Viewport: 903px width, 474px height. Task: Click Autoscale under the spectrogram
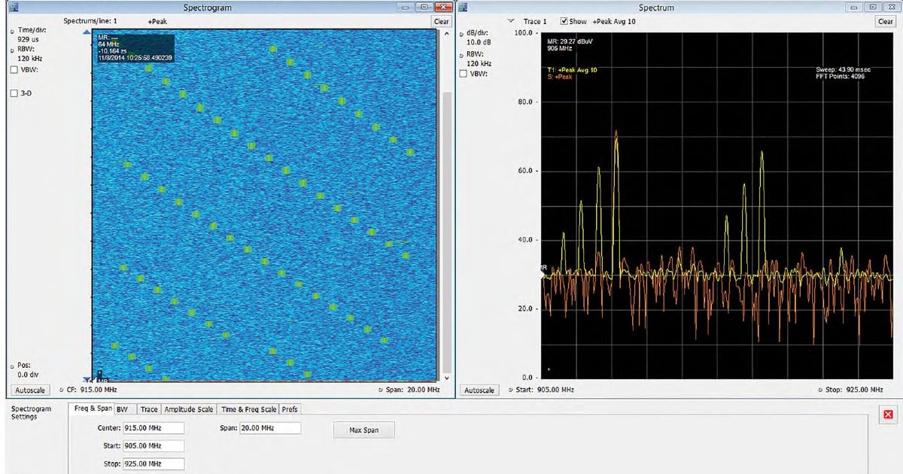(29, 390)
